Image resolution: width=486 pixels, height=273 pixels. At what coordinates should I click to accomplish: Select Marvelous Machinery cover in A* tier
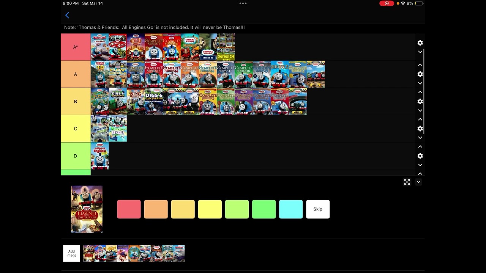[100, 47]
